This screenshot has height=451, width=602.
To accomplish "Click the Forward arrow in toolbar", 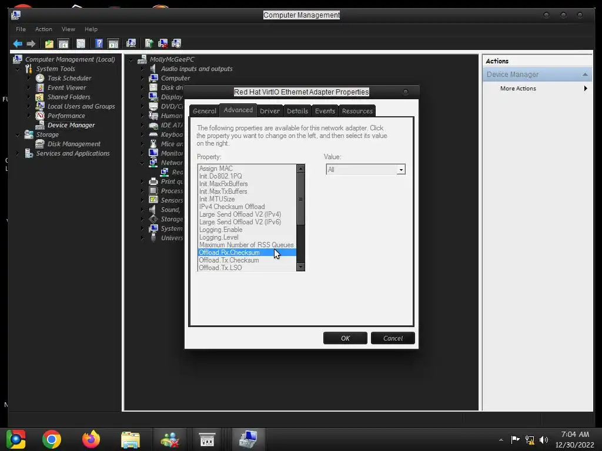I will tap(31, 43).
